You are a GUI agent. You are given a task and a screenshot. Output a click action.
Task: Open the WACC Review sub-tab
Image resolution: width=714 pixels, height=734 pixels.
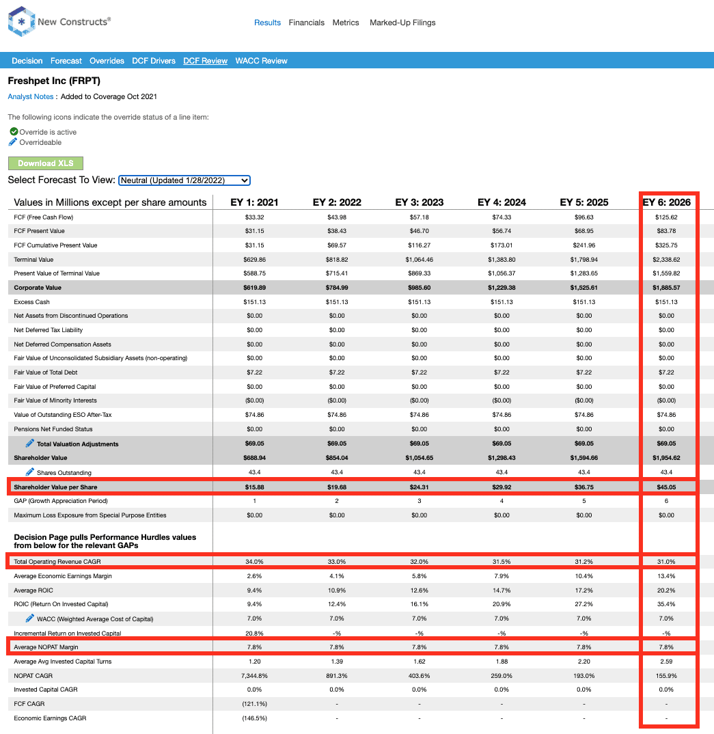pos(261,61)
